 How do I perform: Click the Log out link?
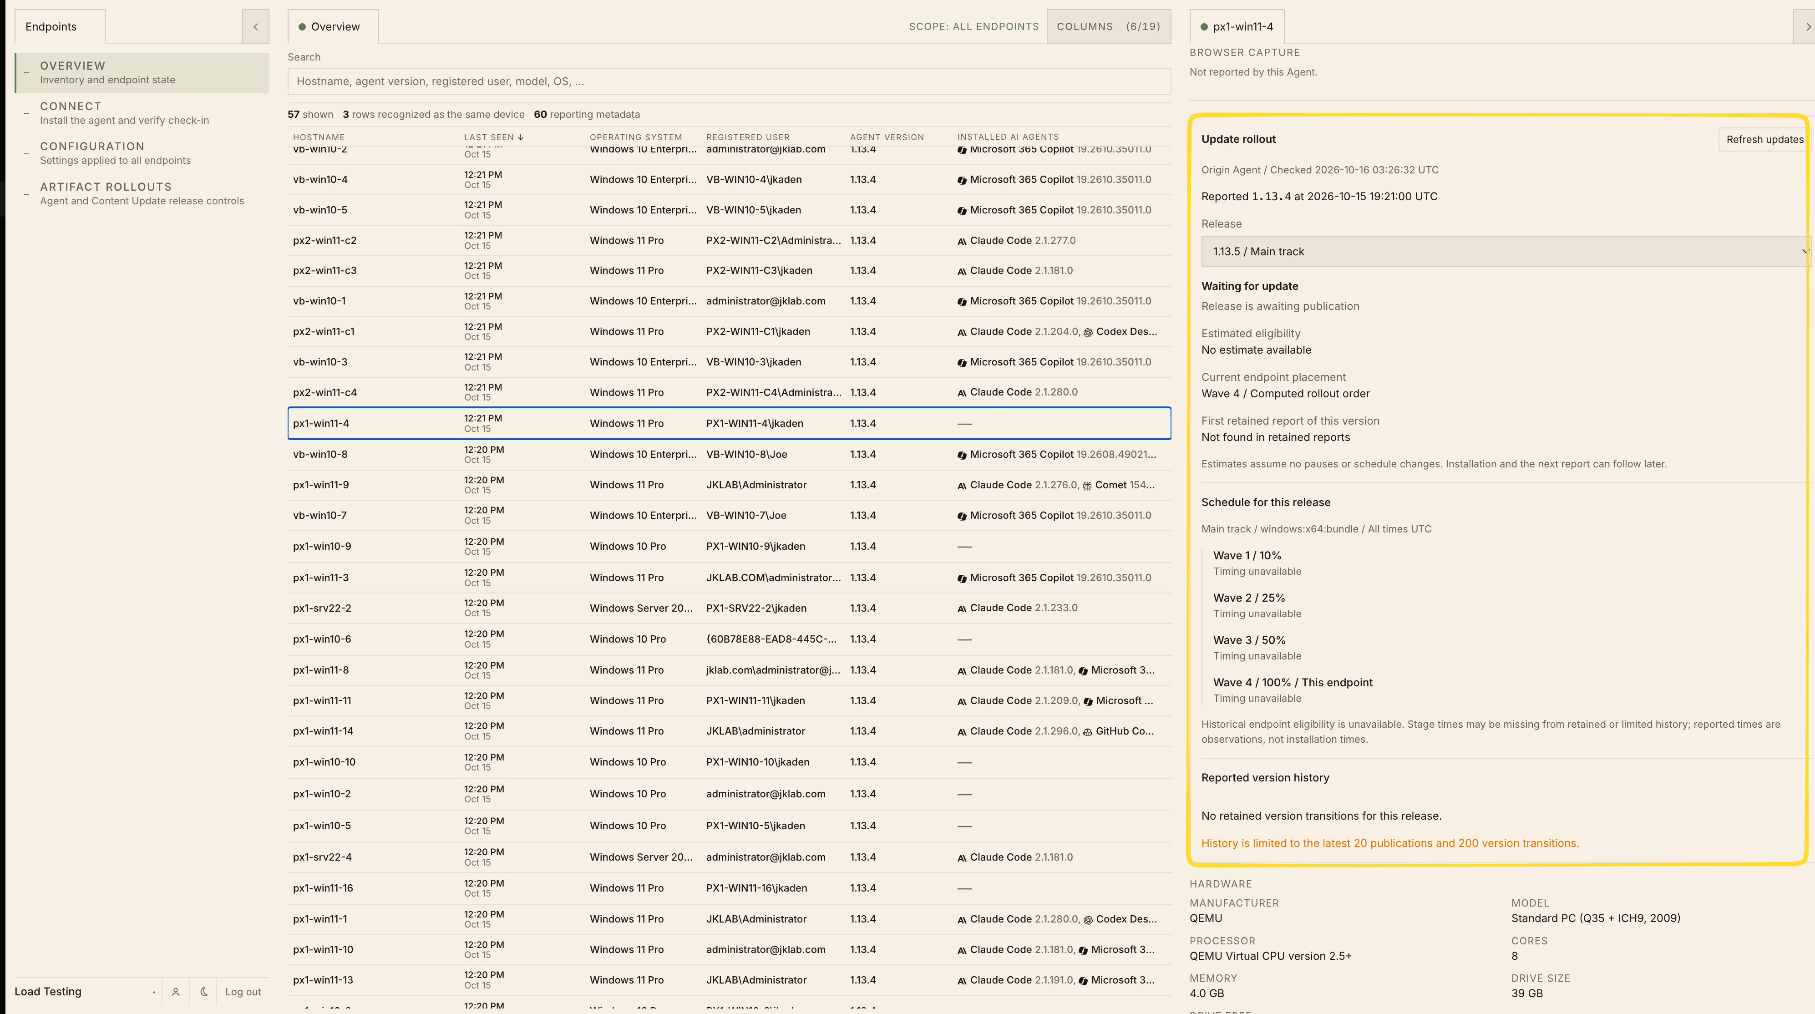pyautogui.click(x=243, y=991)
